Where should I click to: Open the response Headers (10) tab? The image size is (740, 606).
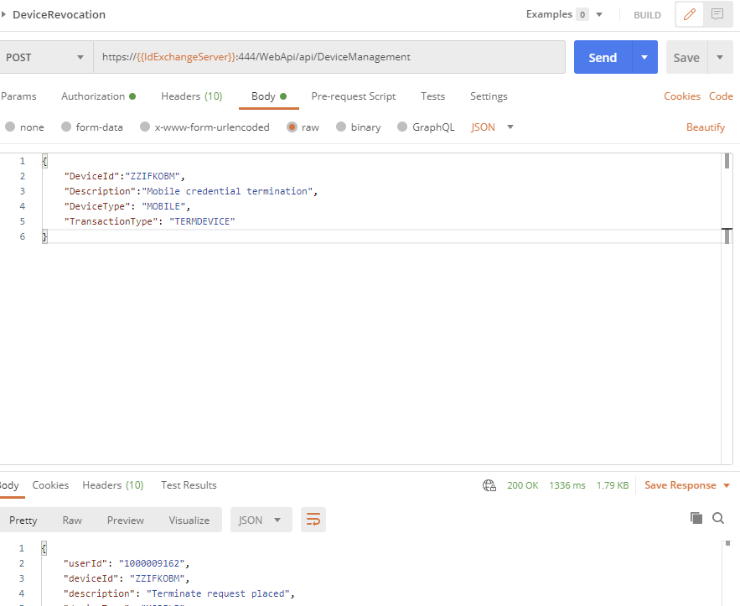(113, 485)
